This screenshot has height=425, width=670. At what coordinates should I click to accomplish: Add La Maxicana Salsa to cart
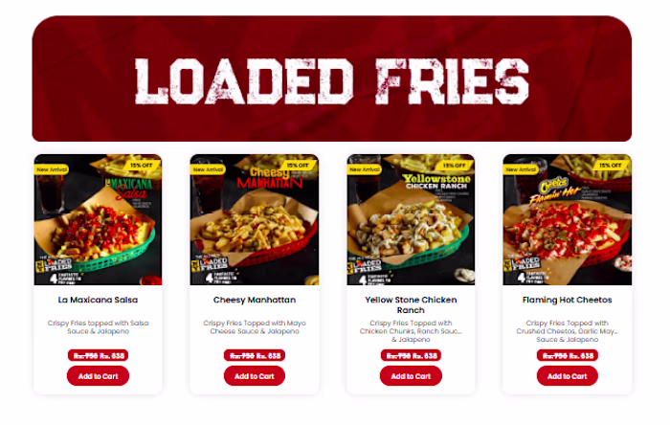coord(98,376)
